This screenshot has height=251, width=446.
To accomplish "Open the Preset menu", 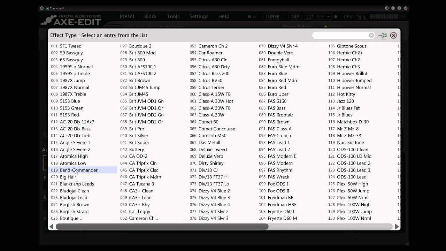I will pos(127,16).
